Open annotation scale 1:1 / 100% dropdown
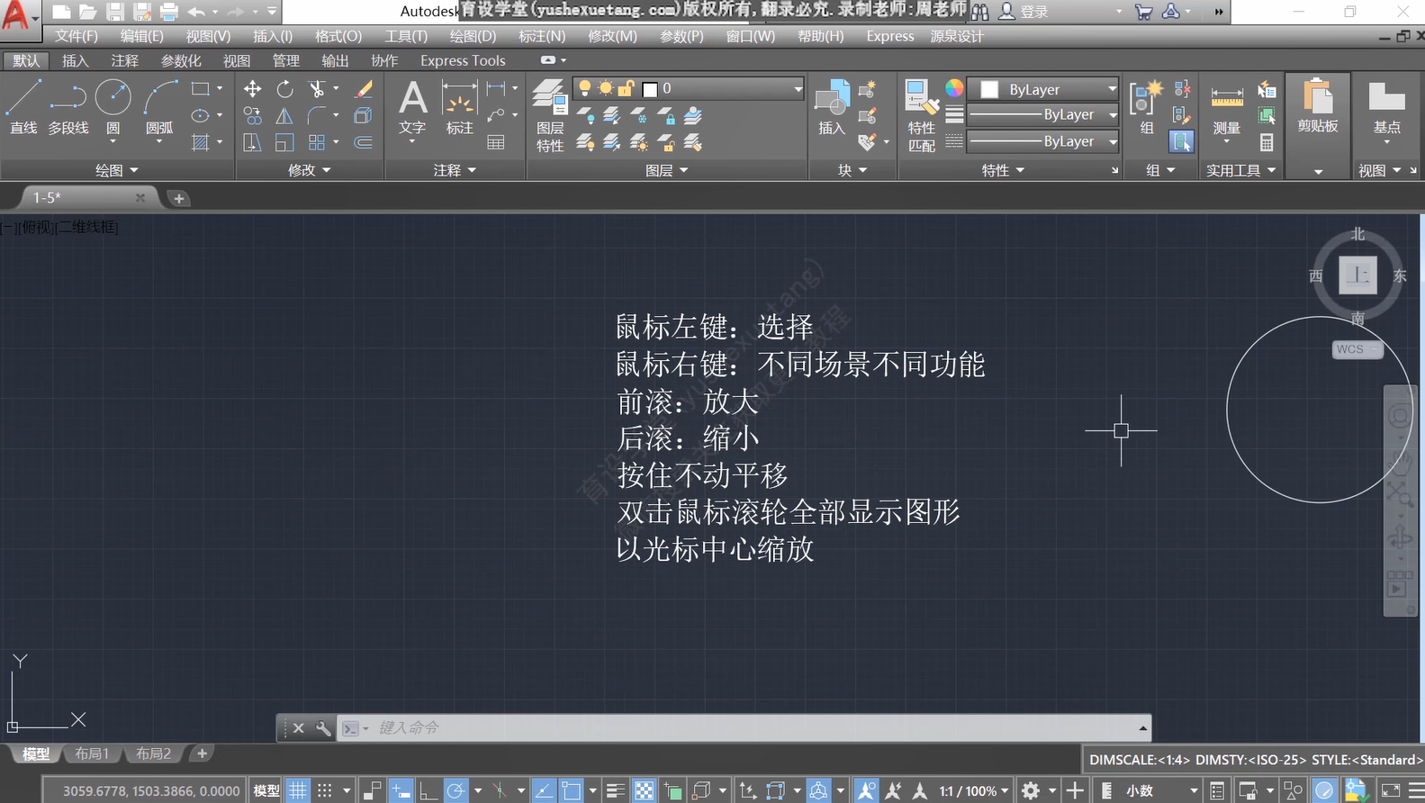This screenshot has width=1425, height=803. (x=974, y=790)
